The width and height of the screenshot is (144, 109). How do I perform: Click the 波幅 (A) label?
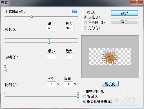(x=12, y=57)
